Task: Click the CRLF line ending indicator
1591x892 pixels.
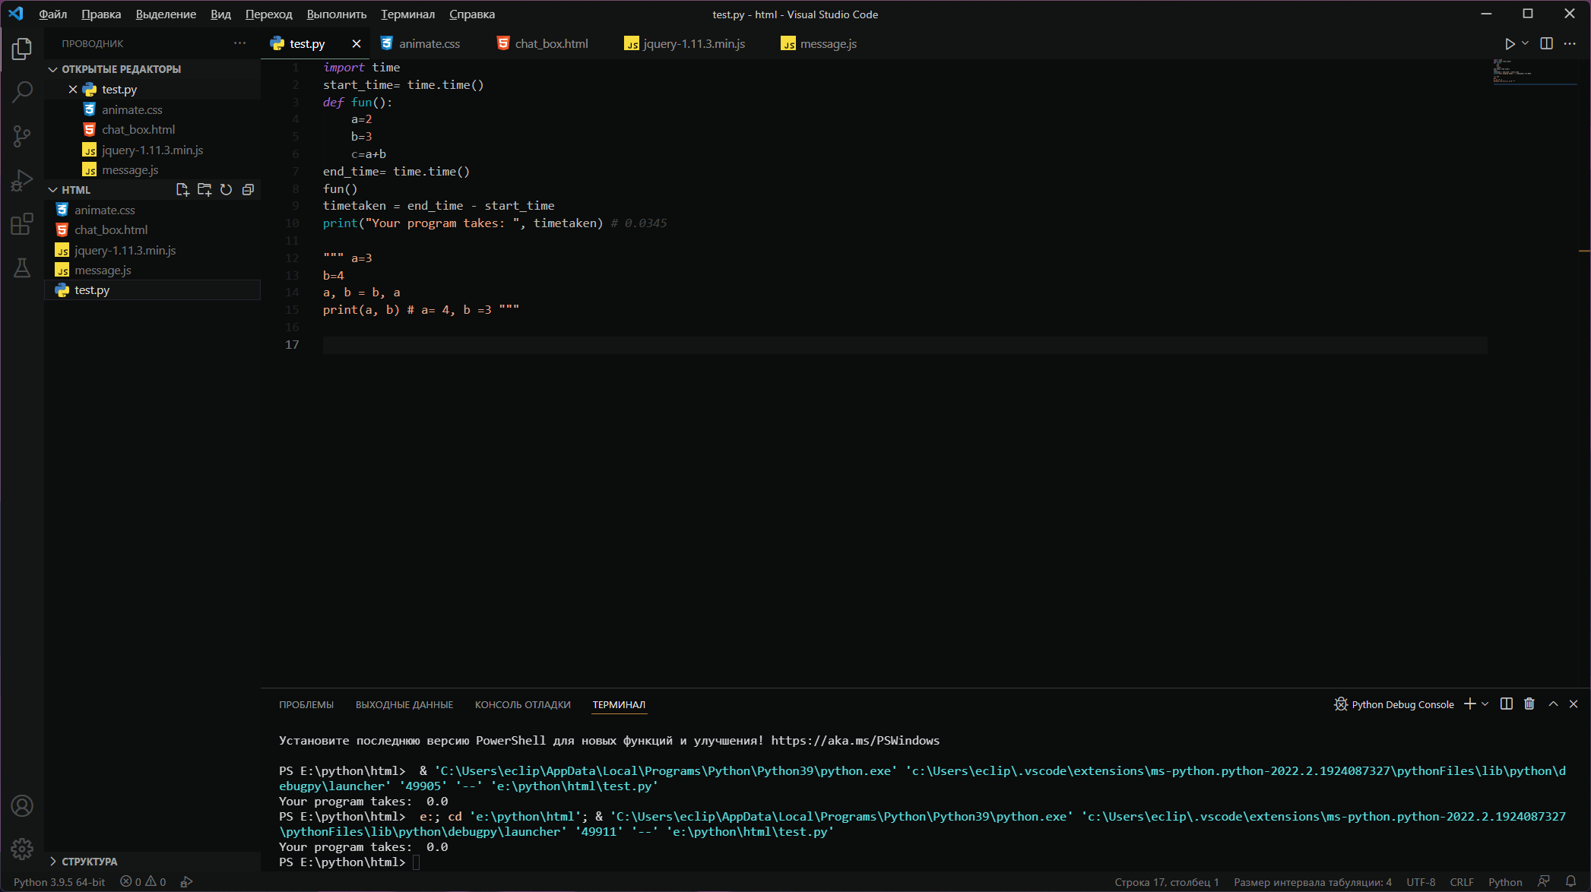Action: click(1461, 882)
